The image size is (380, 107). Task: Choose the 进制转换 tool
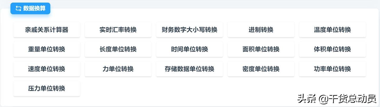click(261, 29)
